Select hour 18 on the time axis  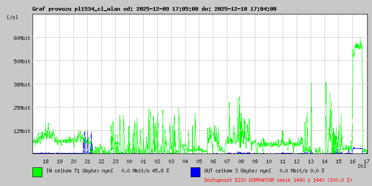46,161
